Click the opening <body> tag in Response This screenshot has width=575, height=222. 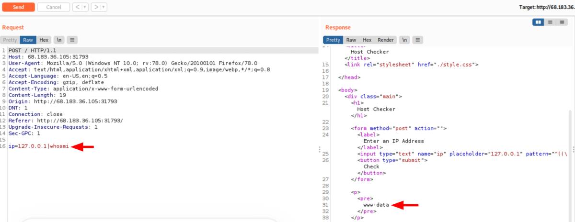pyautogui.click(x=349, y=90)
